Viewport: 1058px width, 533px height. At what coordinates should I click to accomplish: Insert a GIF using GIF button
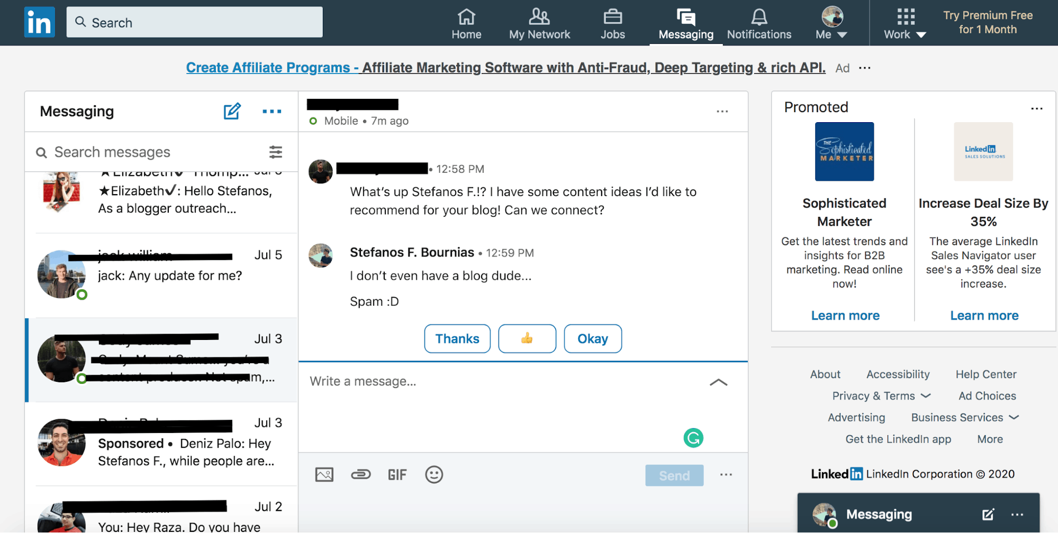pos(397,475)
